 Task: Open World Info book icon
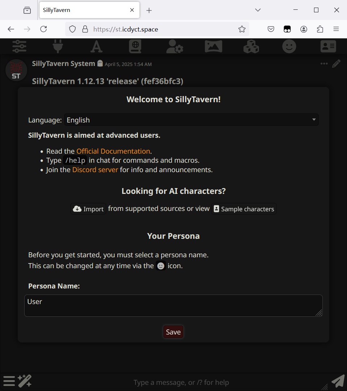[135, 46]
